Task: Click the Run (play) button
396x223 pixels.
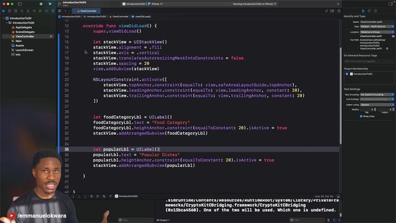Action: (x=50, y=4)
